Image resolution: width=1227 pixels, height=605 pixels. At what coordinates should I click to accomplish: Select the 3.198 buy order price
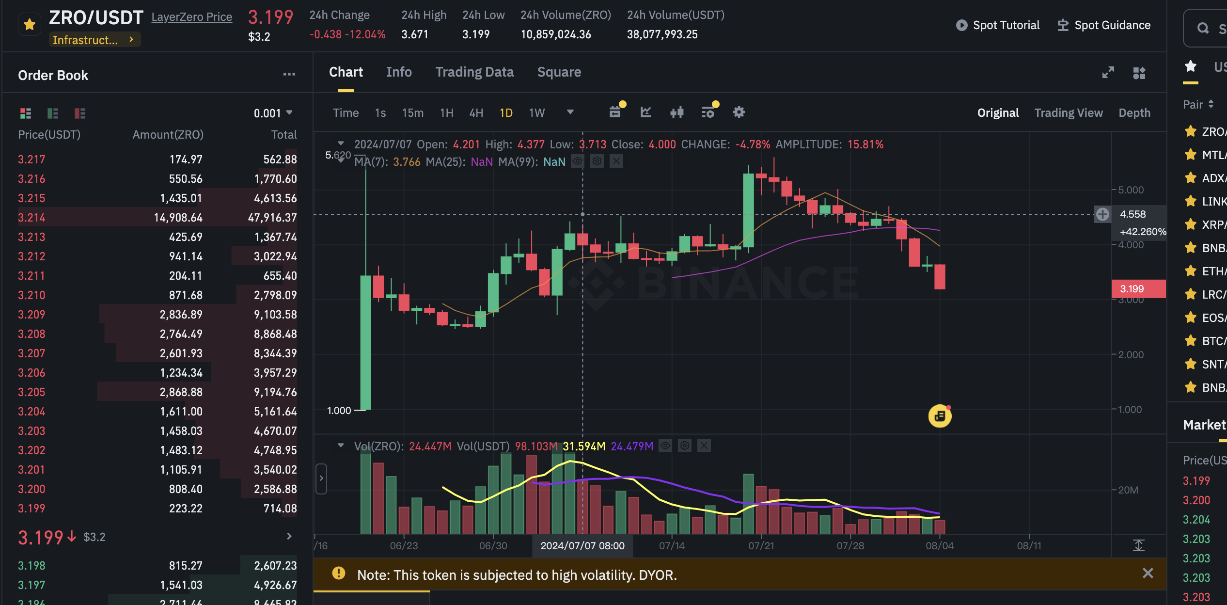pyautogui.click(x=31, y=566)
